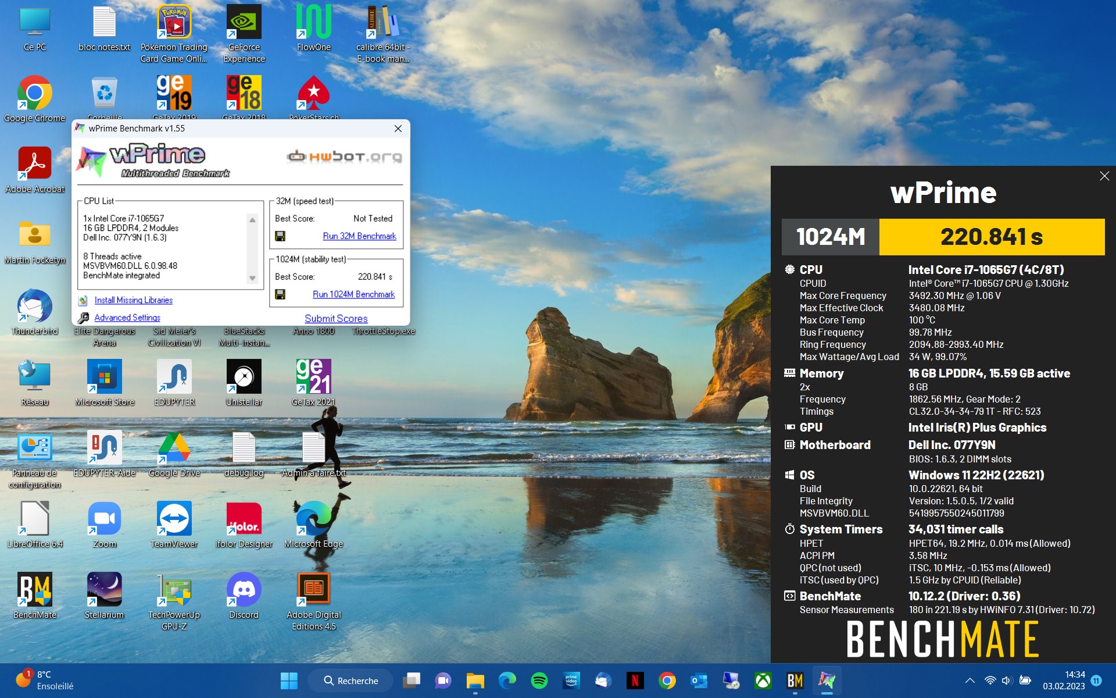Select Pokémon Trading Card Game icon

tap(174, 34)
